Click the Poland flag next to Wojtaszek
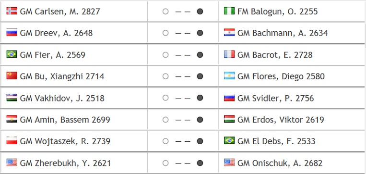Viewport: 366px width, 174px height. [x=12, y=141]
